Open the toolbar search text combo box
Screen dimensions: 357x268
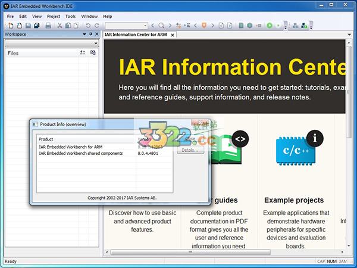pyautogui.click(x=126, y=26)
